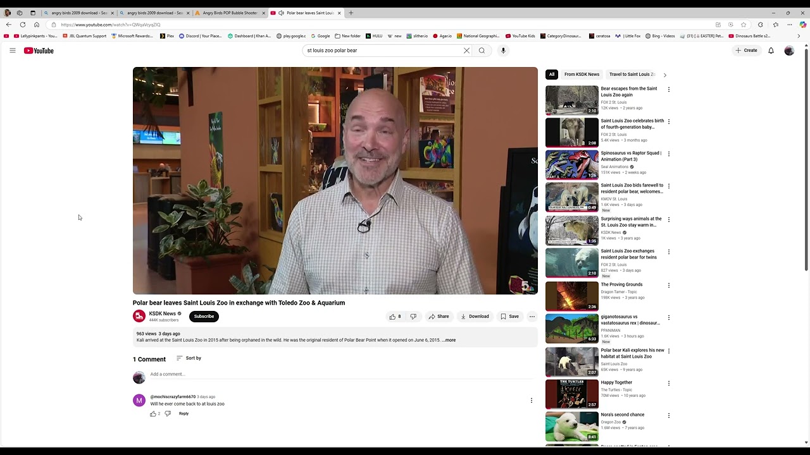Subscribe to KSDK News
The image size is (810, 455).
[x=204, y=317]
